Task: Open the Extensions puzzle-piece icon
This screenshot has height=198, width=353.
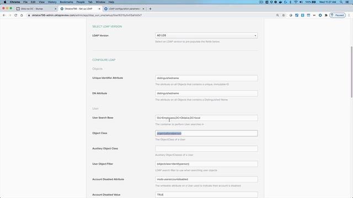Action: coord(326,15)
